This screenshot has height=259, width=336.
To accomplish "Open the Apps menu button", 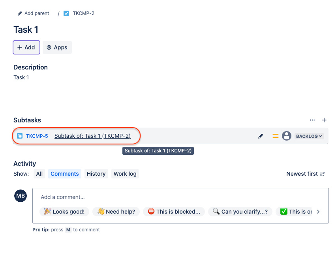I will [57, 47].
